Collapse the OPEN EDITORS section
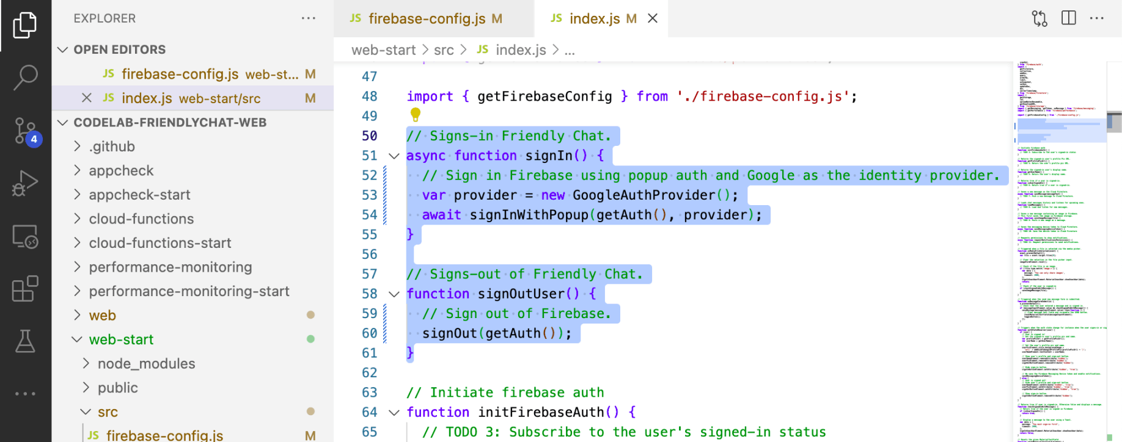1122x442 pixels. coord(62,49)
